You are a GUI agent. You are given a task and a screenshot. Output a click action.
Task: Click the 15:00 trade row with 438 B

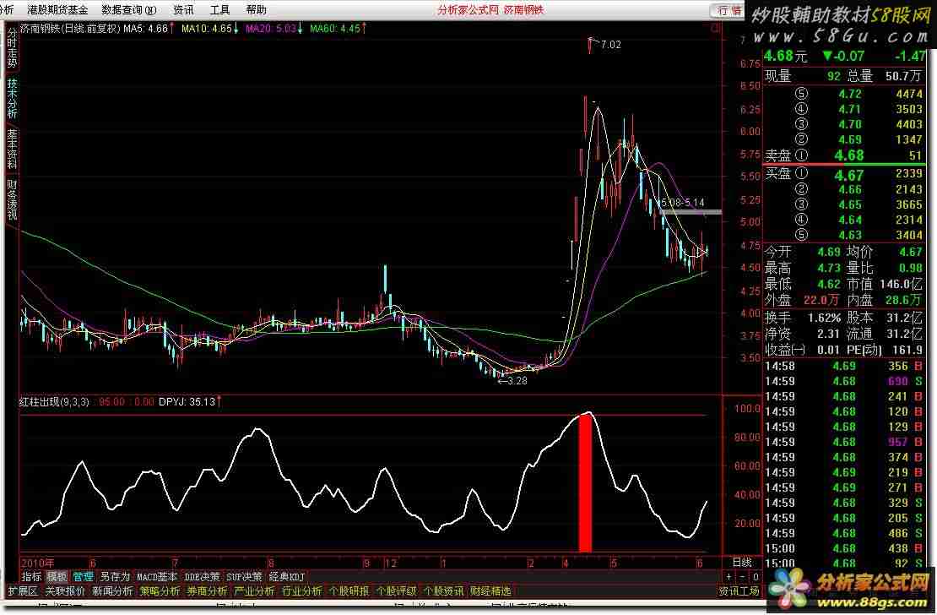tap(844, 548)
